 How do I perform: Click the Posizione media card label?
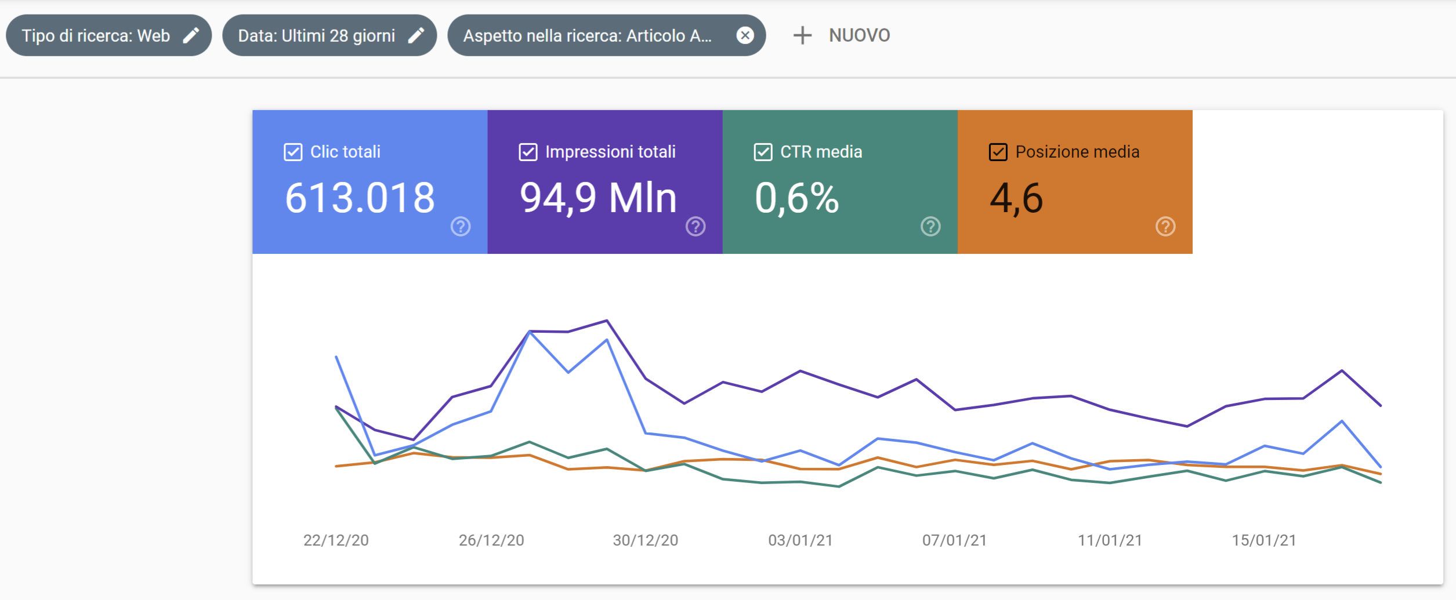pyautogui.click(x=1077, y=152)
